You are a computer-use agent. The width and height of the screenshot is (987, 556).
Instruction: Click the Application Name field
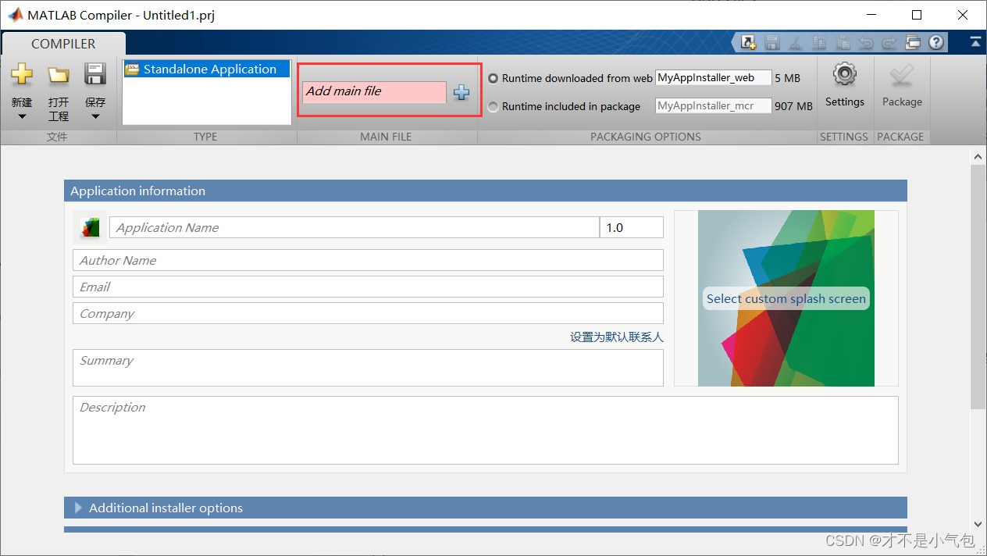(355, 227)
